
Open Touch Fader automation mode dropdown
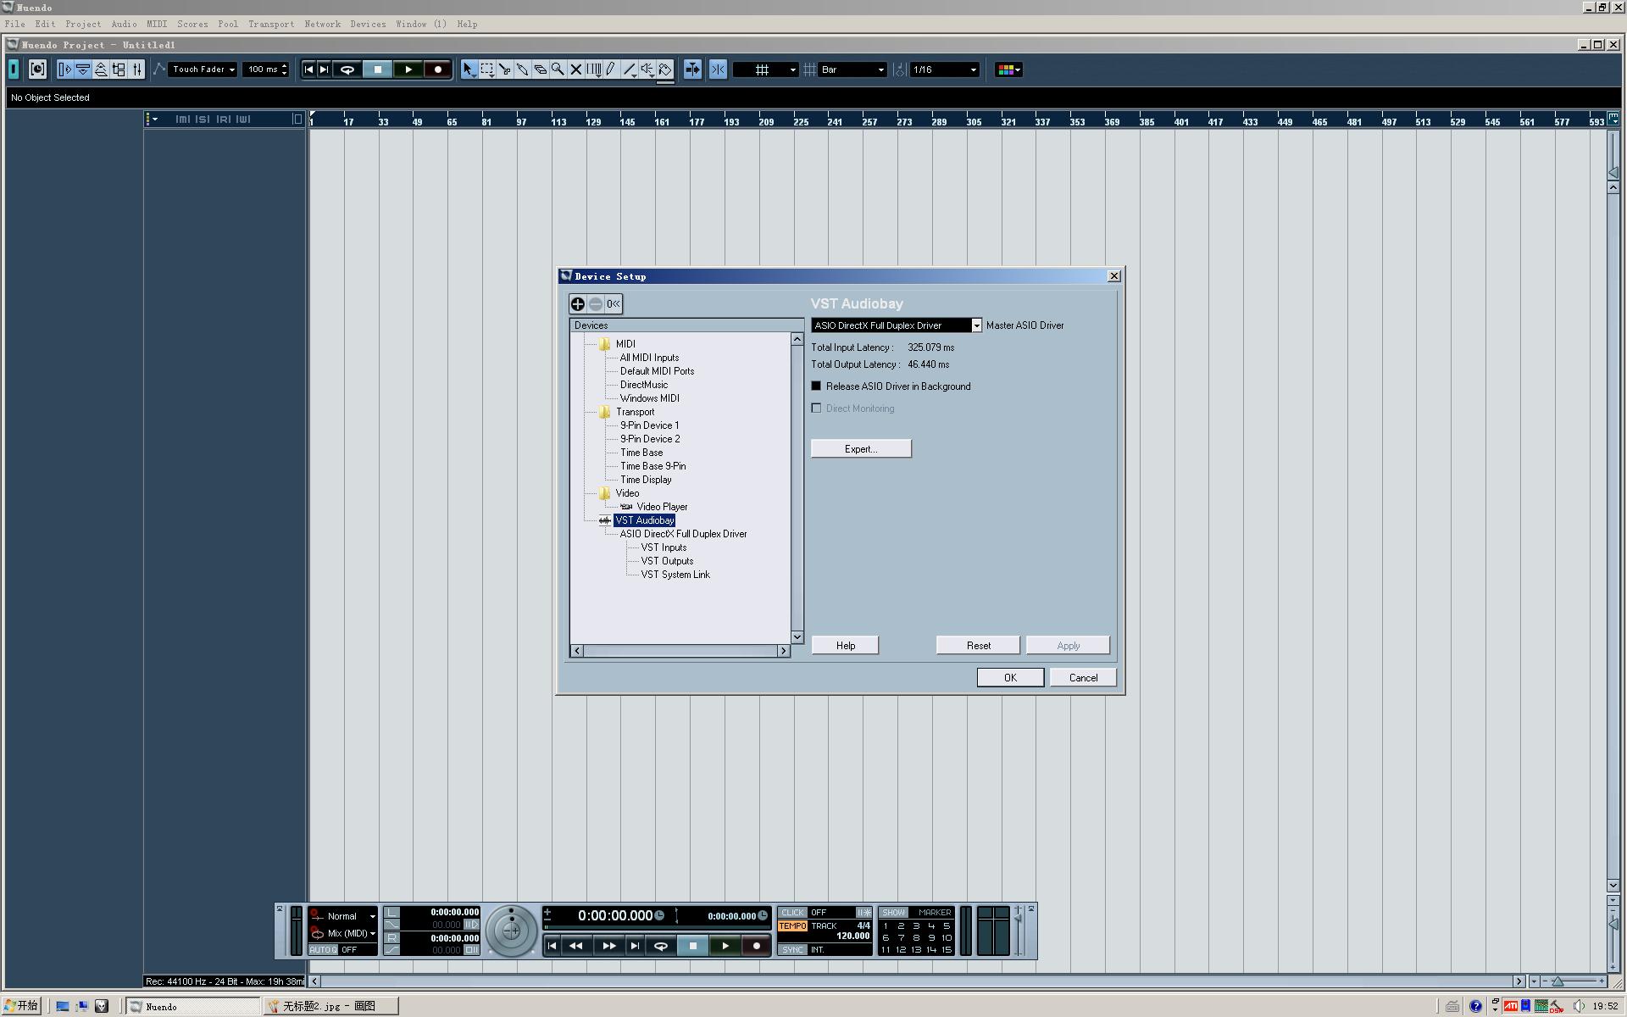203,69
